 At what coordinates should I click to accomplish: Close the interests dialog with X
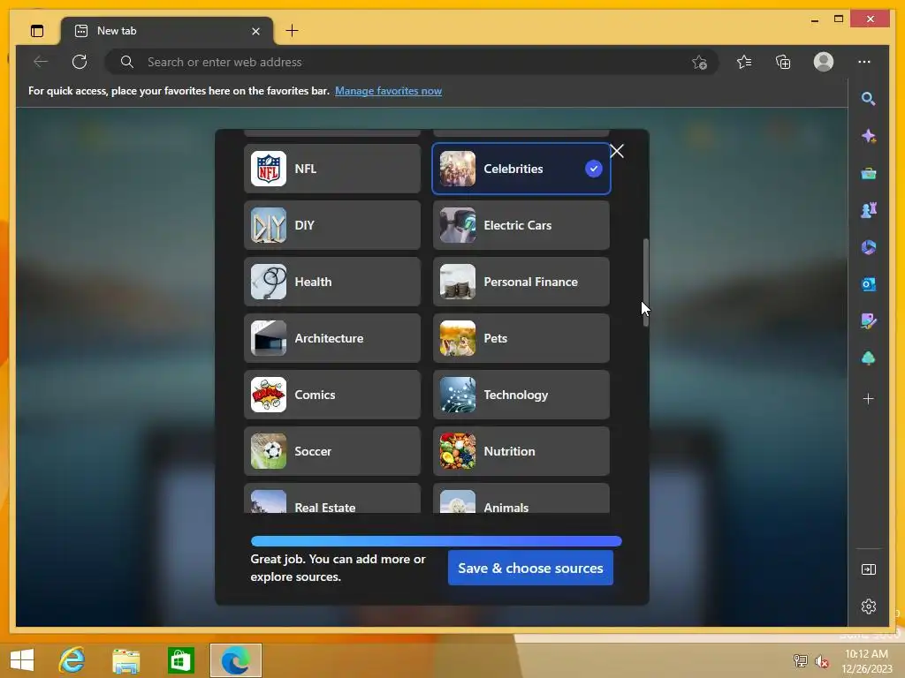(617, 151)
